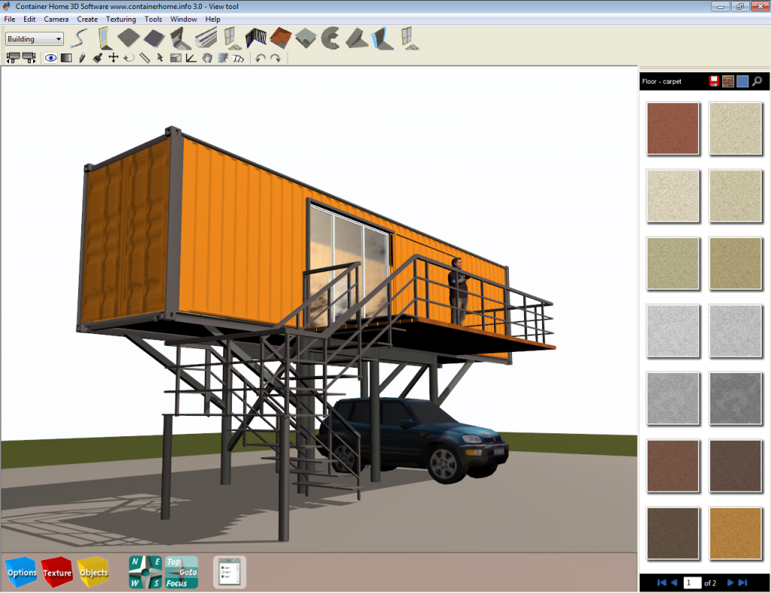Go to next texture page arrow
771x593 pixels.
click(730, 582)
